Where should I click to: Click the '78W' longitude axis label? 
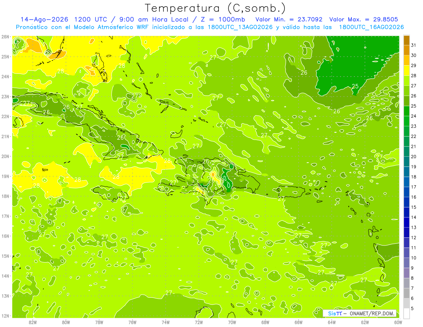pyautogui.click(x=99, y=322)
